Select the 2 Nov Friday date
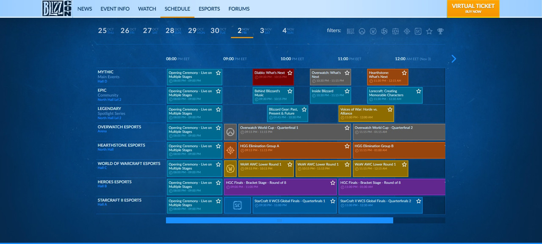This screenshot has width=542, height=244. [x=243, y=30]
